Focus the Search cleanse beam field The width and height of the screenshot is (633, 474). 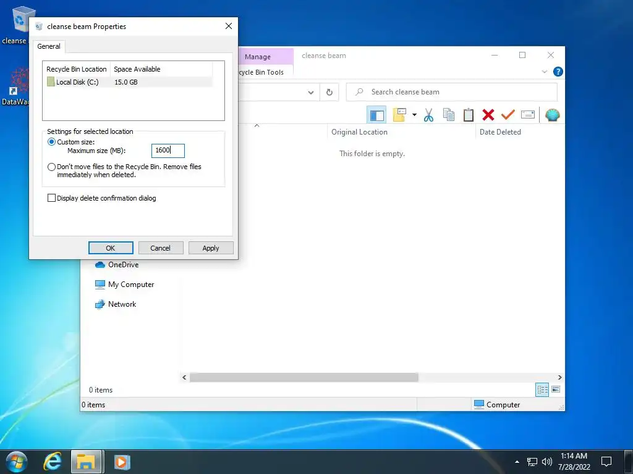pos(452,92)
